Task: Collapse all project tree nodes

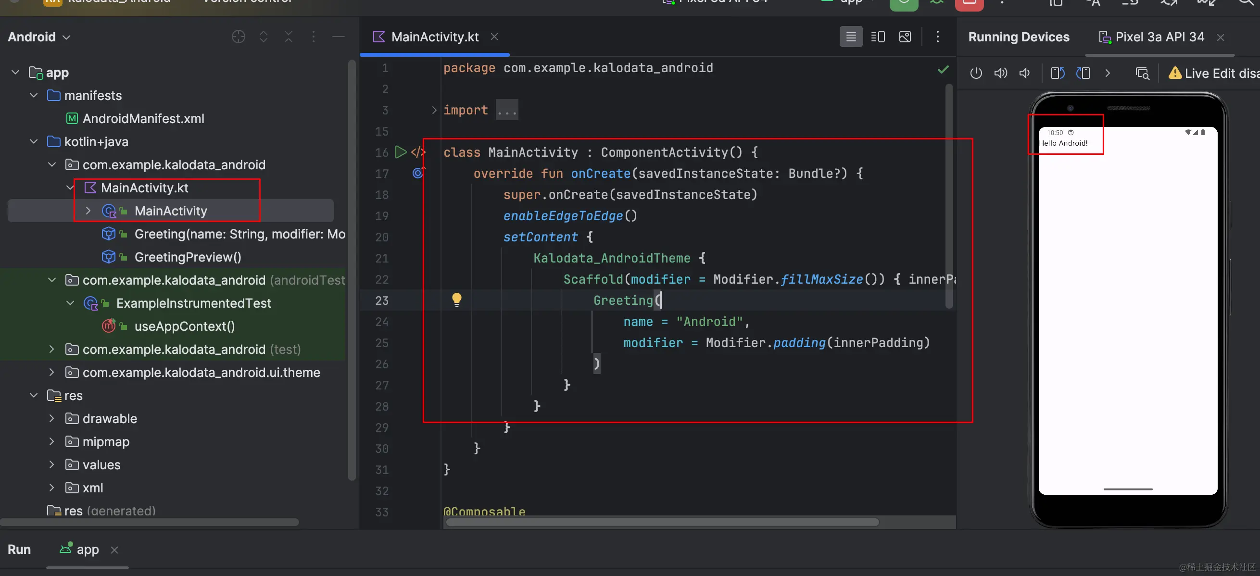Action: point(289,37)
